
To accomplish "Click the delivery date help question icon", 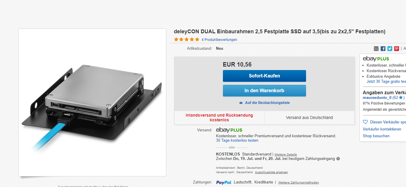I will tap(338, 159).
